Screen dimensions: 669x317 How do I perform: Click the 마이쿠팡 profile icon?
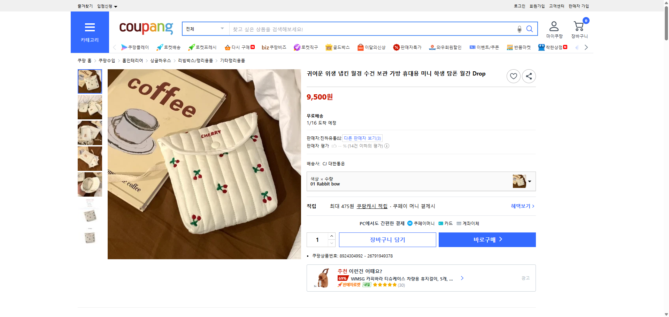(x=553, y=25)
